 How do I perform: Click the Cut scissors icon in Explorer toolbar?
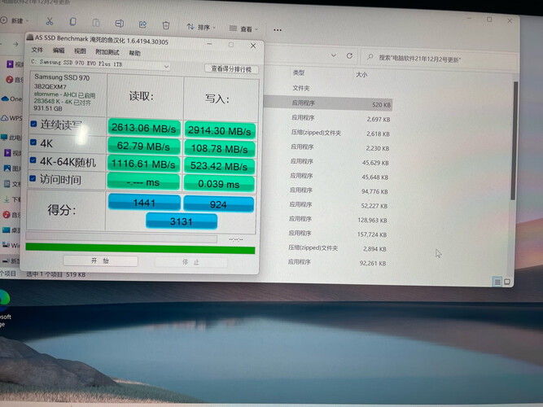[x=50, y=21]
